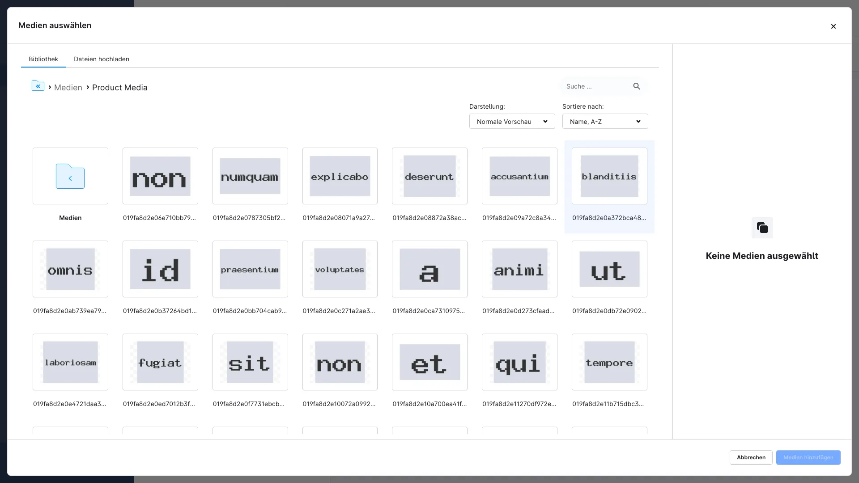
Task: Select the 'voluptates' image thumbnail
Action: click(340, 269)
